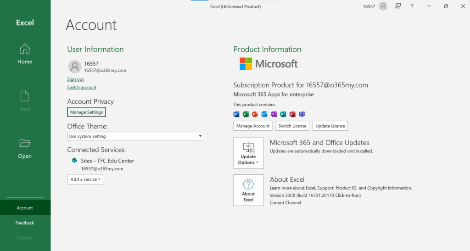Expand the Add a service menu

click(85, 179)
